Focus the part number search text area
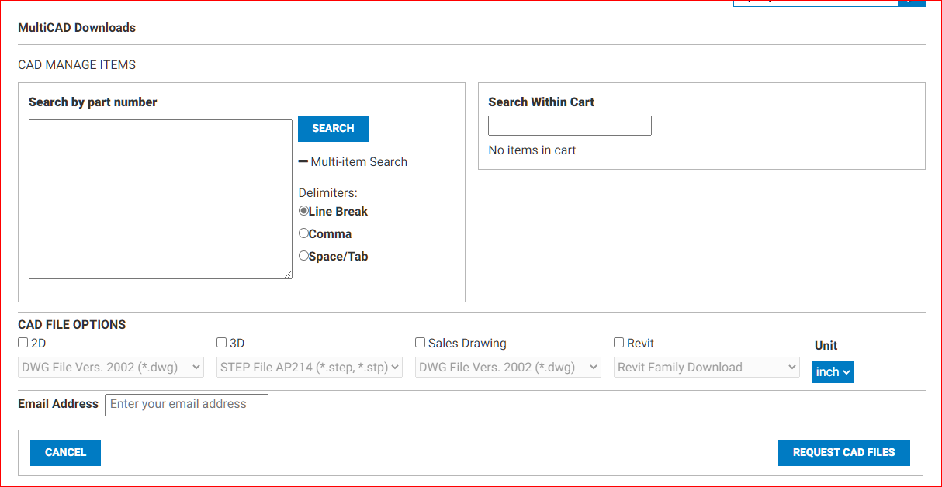 (160, 199)
